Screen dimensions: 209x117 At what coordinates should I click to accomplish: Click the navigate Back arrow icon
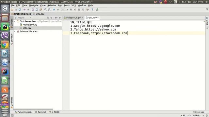pos(54,9)
